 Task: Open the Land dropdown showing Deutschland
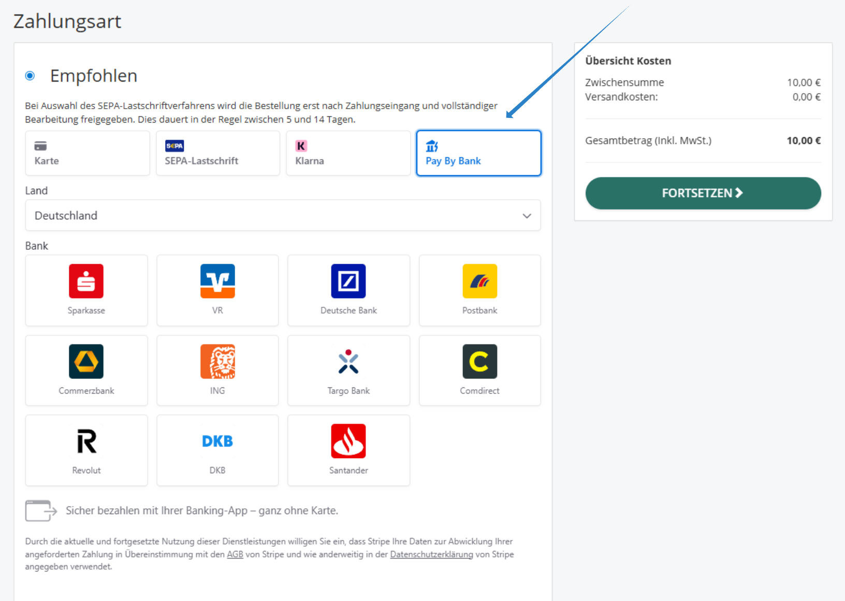click(x=283, y=215)
